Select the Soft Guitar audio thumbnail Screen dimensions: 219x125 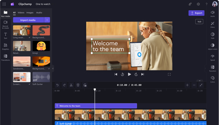coord(41,77)
